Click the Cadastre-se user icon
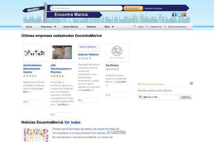 147,26
